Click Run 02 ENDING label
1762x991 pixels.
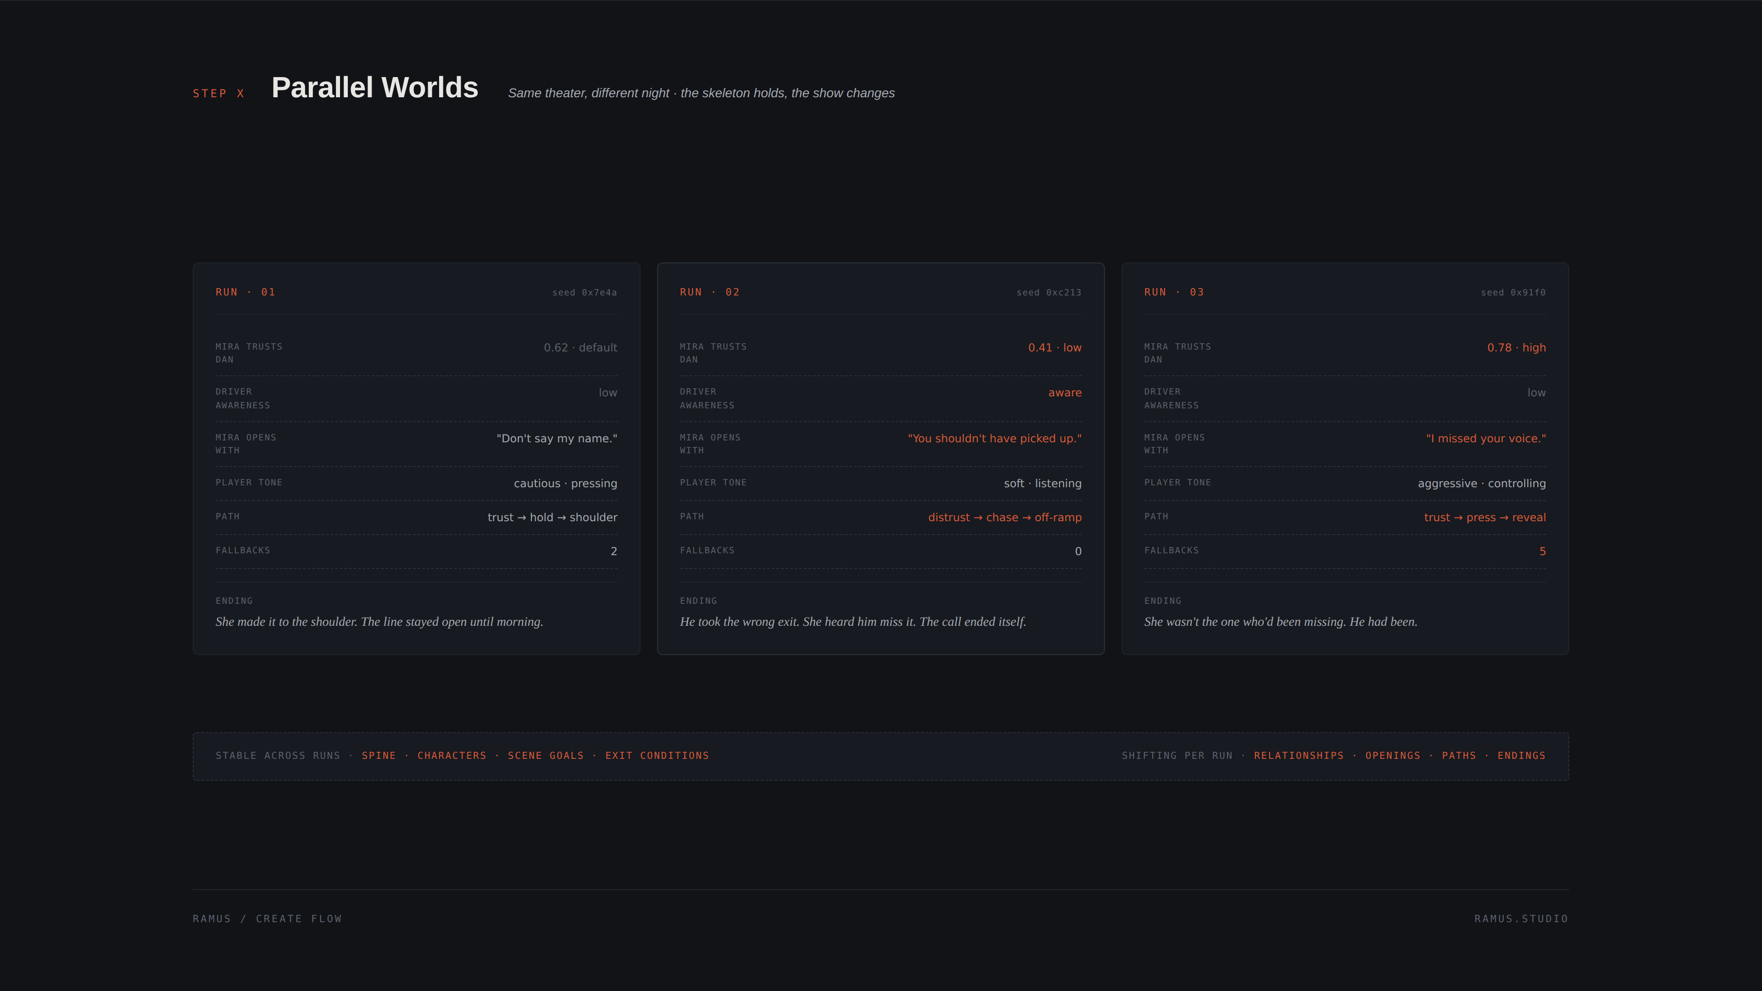(698, 601)
